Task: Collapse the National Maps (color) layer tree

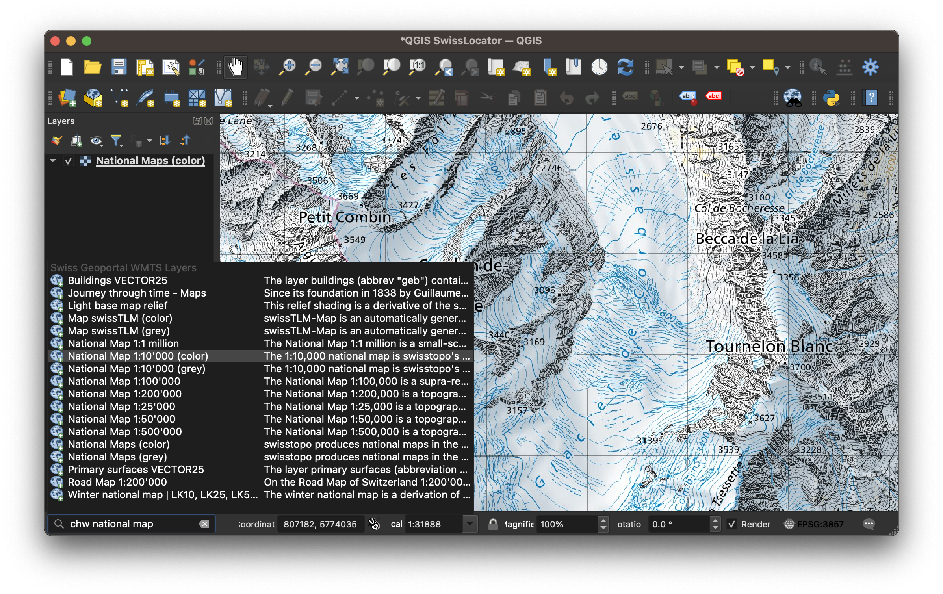Action: point(53,161)
